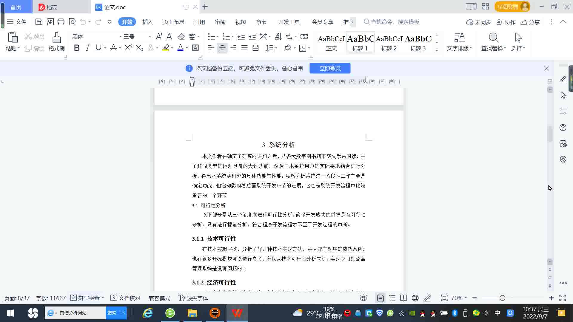Expand the quick access toolbar customize arrow
Image resolution: width=573 pixels, height=322 pixels.
pyautogui.click(x=109, y=22)
